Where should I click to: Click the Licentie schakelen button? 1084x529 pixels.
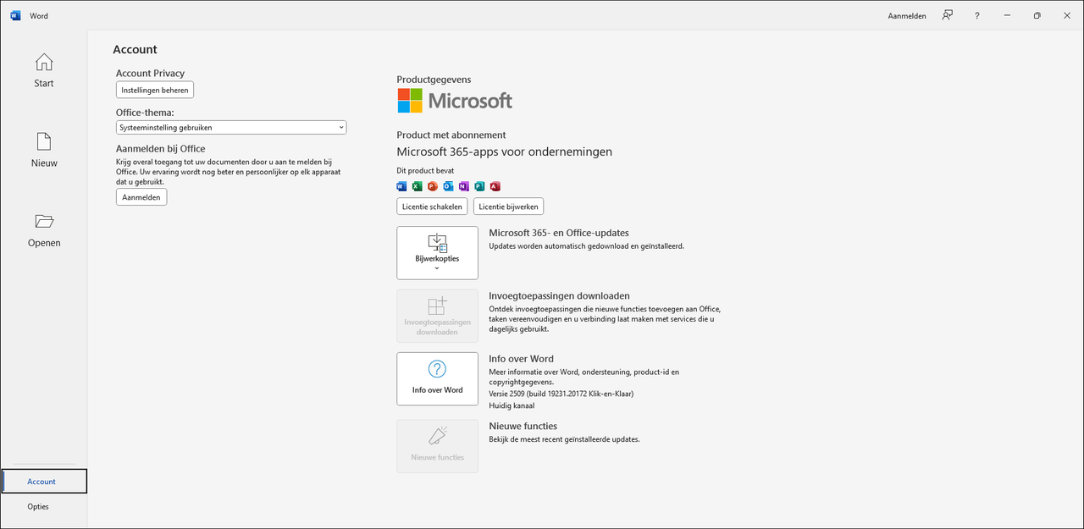[432, 207]
